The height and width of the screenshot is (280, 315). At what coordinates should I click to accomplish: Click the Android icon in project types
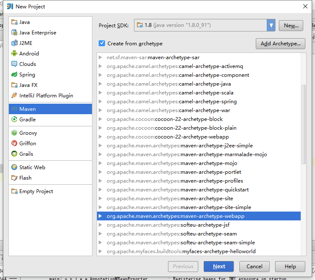click(14, 54)
